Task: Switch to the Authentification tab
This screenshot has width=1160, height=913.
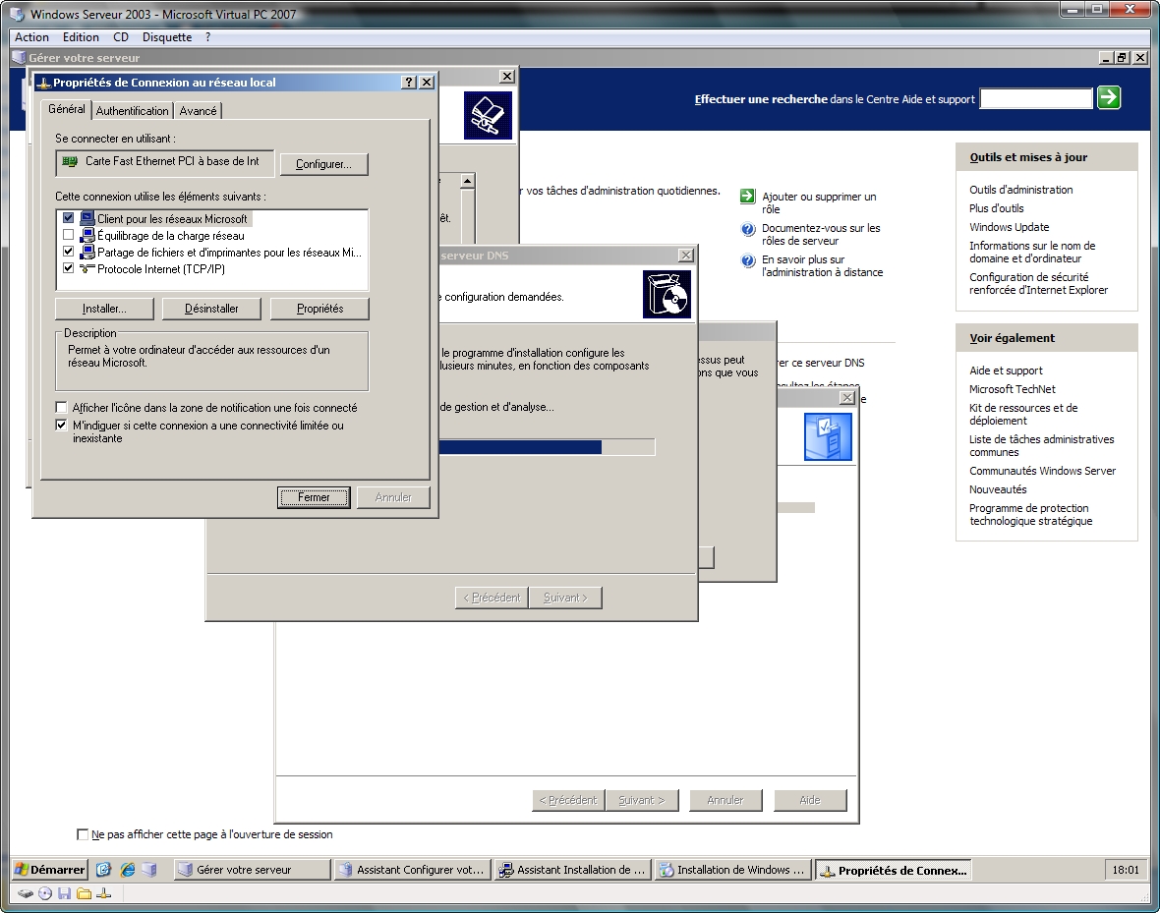Action: pos(133,111)
